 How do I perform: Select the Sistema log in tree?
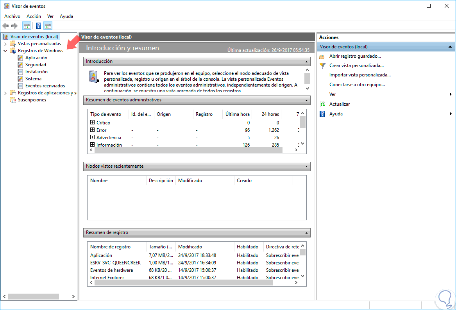[33, 79]
